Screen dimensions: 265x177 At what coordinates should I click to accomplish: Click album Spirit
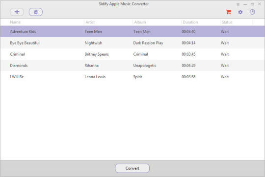pyautogui.click(x=137, y=77)
